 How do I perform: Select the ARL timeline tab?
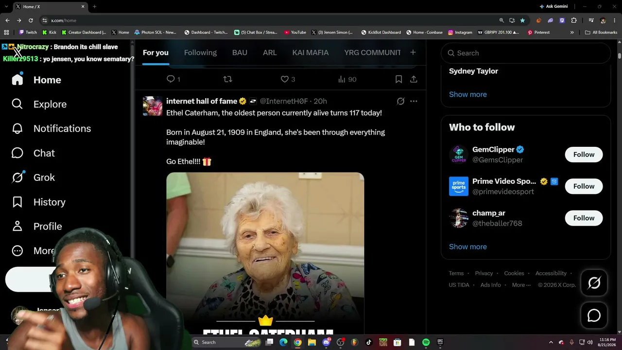[270, 52]
